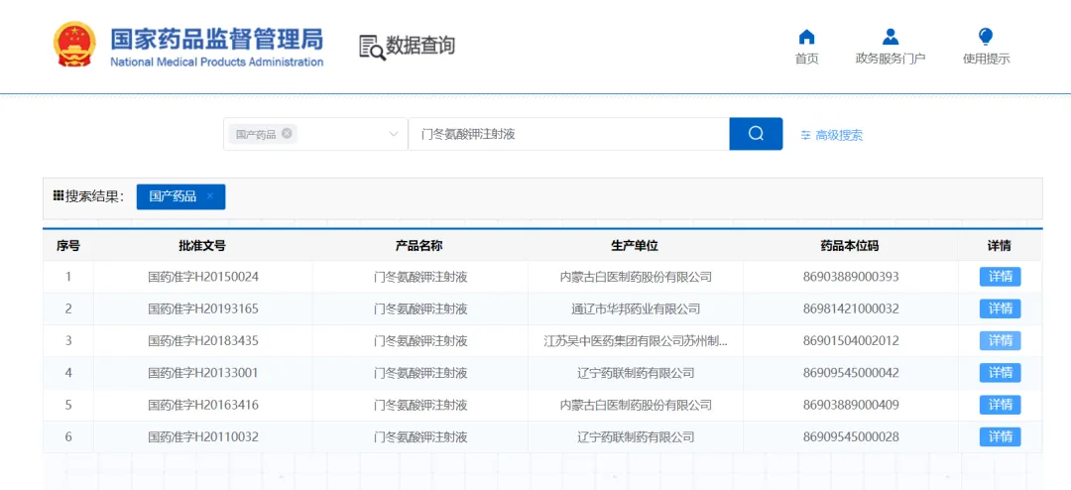The width and height of the screenshot is (1071, 490).
Task: Click approval number 国药准字H20183435
Action: pos(203,340)
